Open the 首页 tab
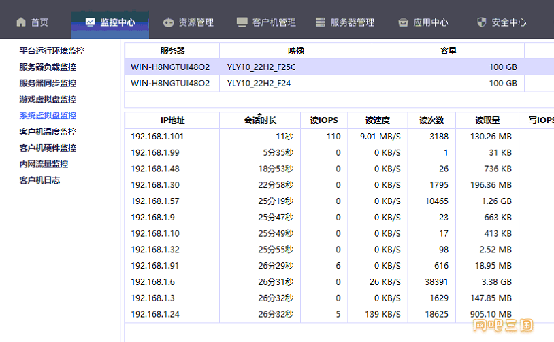The height and width of the screenshot is (342, 554). pyautogui.click(x=32, y=22)
